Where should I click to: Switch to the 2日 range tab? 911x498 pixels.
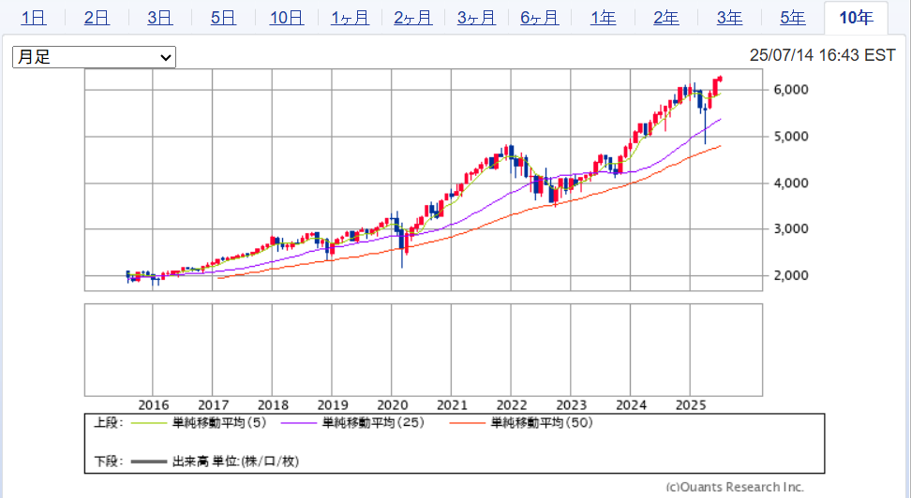point(96,17)
